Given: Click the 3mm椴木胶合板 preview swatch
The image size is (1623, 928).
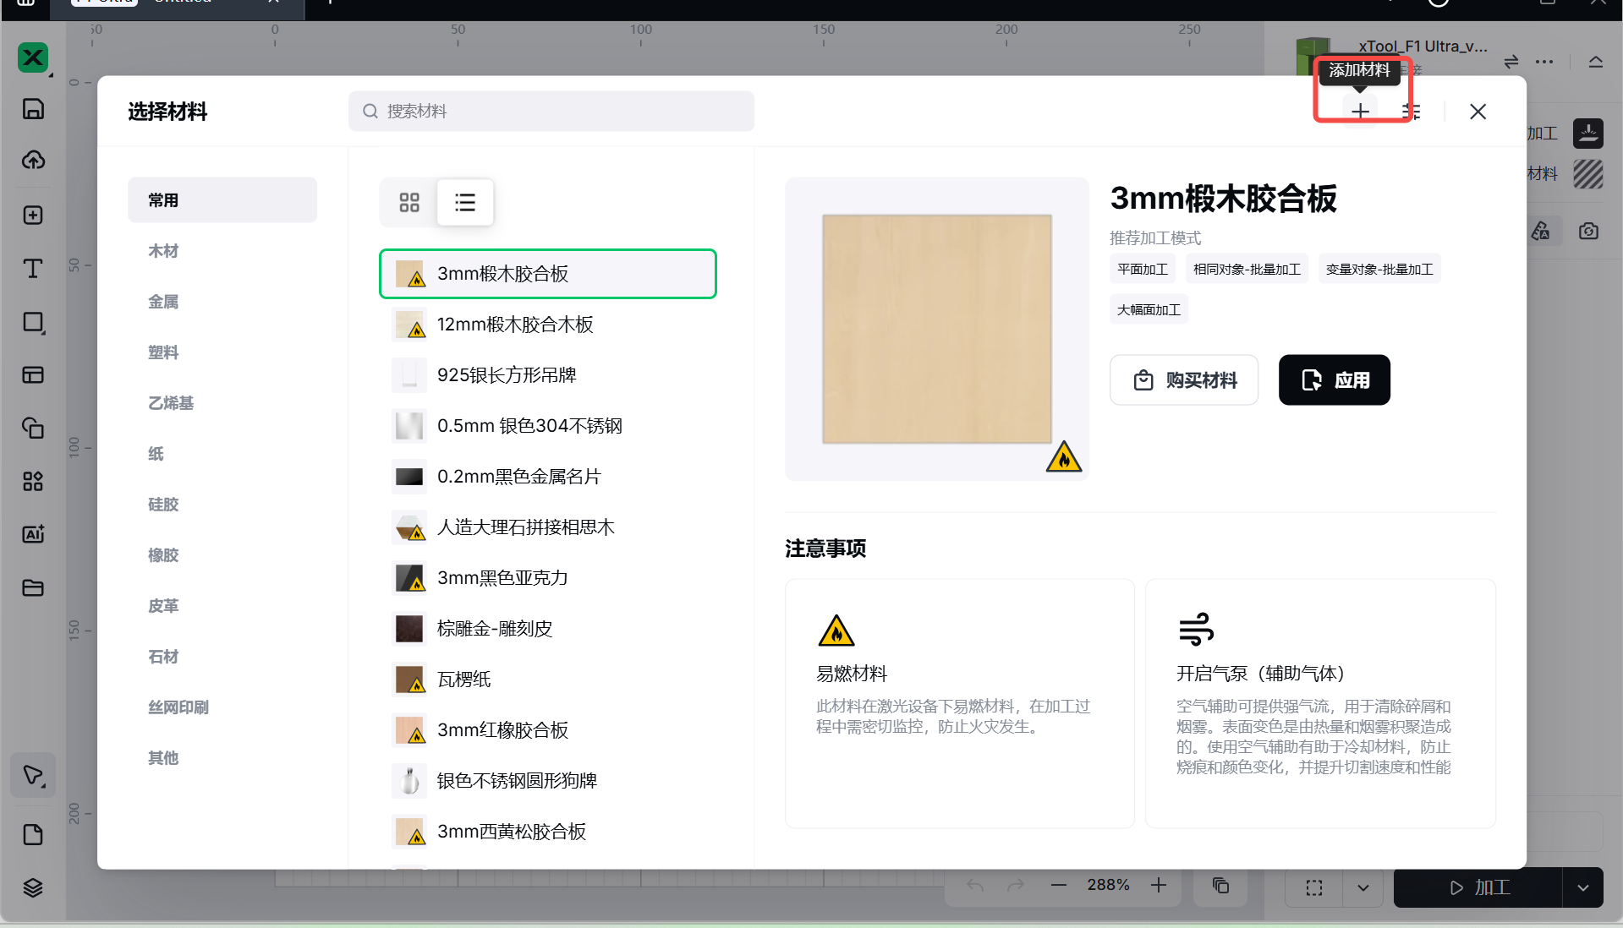Looking at the screenshot, I should point(936,329).
